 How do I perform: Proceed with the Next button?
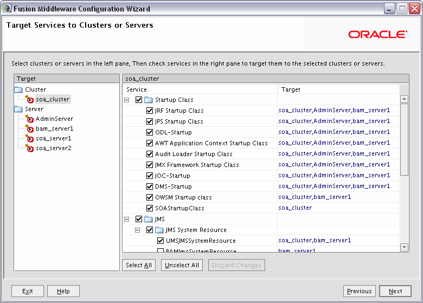(x=395, y=291)
